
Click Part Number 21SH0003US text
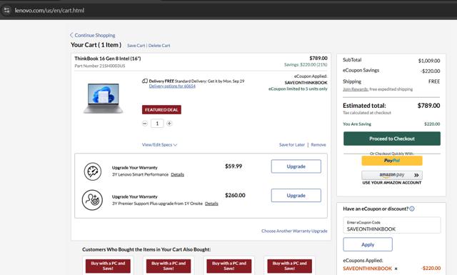coord(100,66)
